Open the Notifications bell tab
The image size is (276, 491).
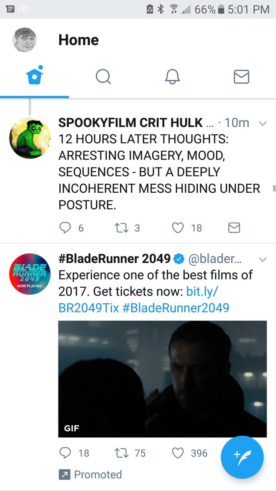(173, 76)
